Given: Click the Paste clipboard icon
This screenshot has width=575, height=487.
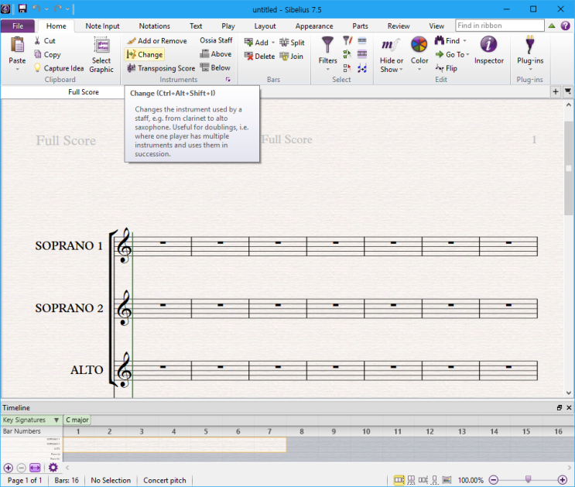Looking at the screenshot, I should coord(17,45).
